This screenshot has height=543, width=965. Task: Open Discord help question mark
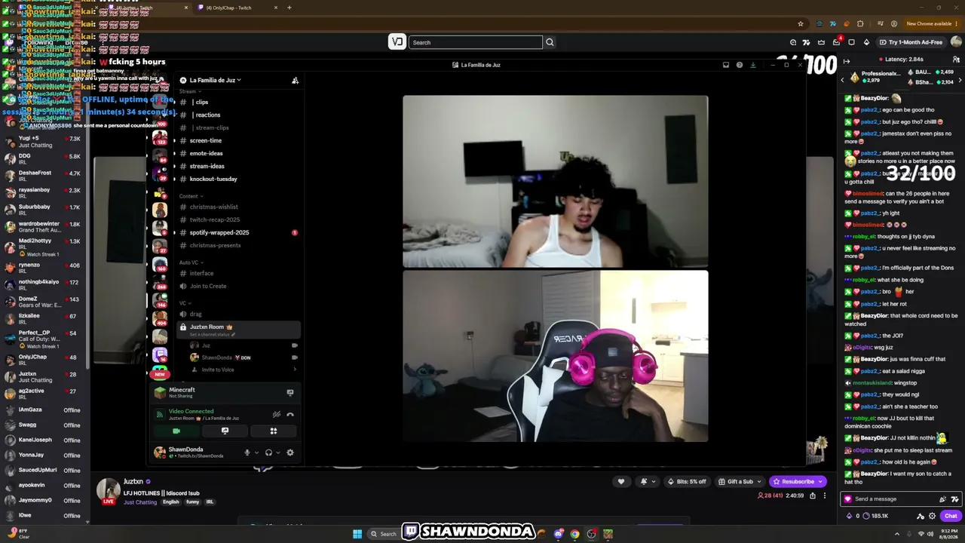click(740, 65)
